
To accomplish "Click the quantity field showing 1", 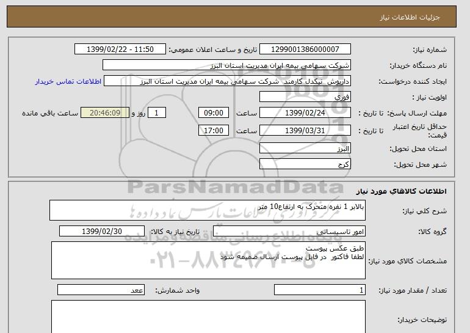I will tap(319, 290).
